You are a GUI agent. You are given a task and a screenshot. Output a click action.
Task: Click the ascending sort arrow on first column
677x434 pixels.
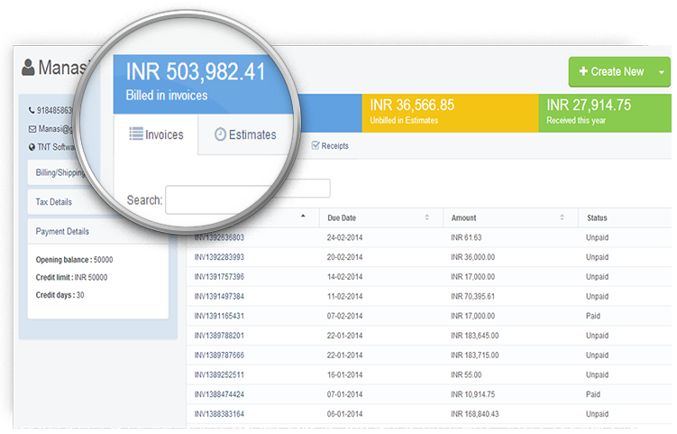(x=303, y=216)
